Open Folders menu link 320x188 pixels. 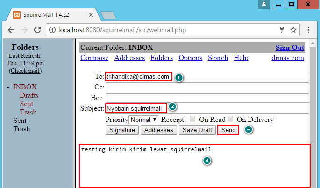(162, 58)
